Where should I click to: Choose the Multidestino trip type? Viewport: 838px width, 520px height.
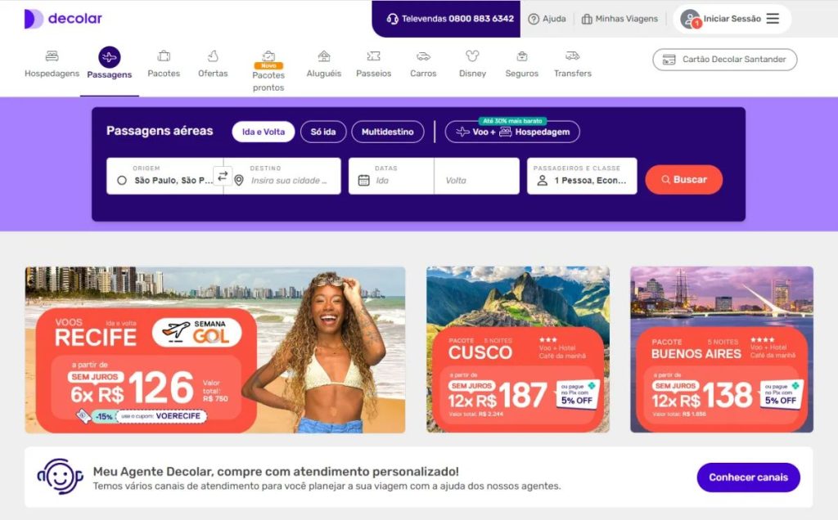click(x=387, y=132)
